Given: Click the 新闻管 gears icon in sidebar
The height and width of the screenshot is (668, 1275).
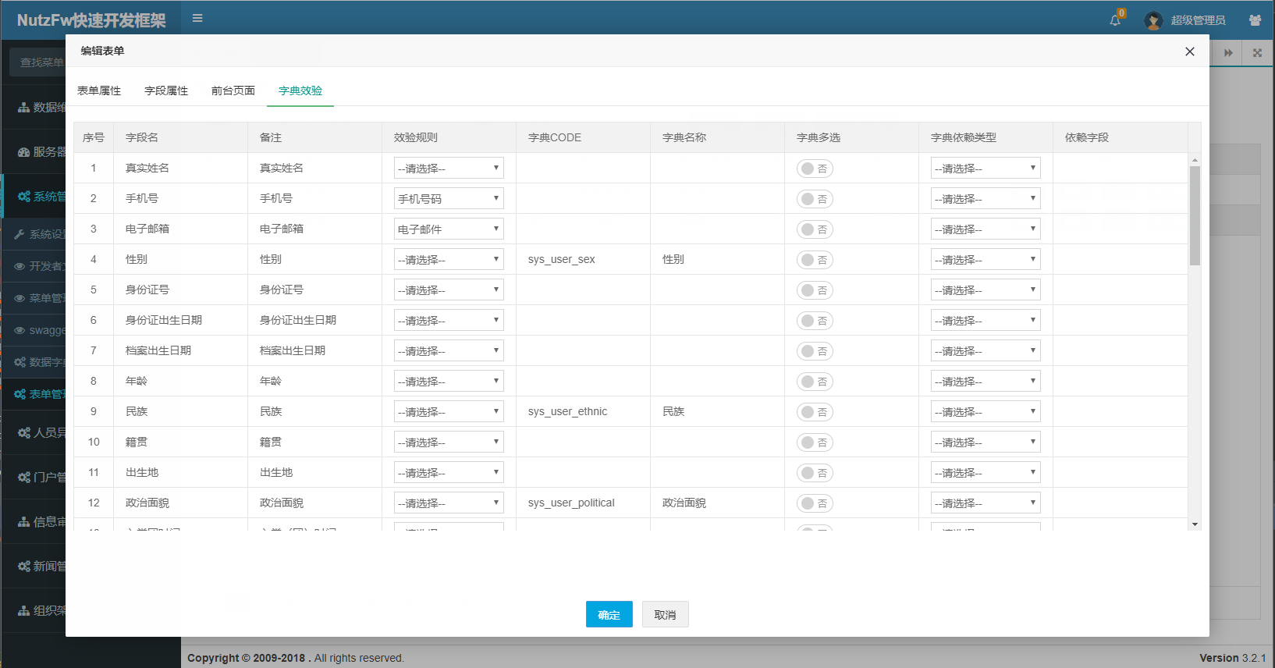Looking at the screenshot, I should [23, 566].
